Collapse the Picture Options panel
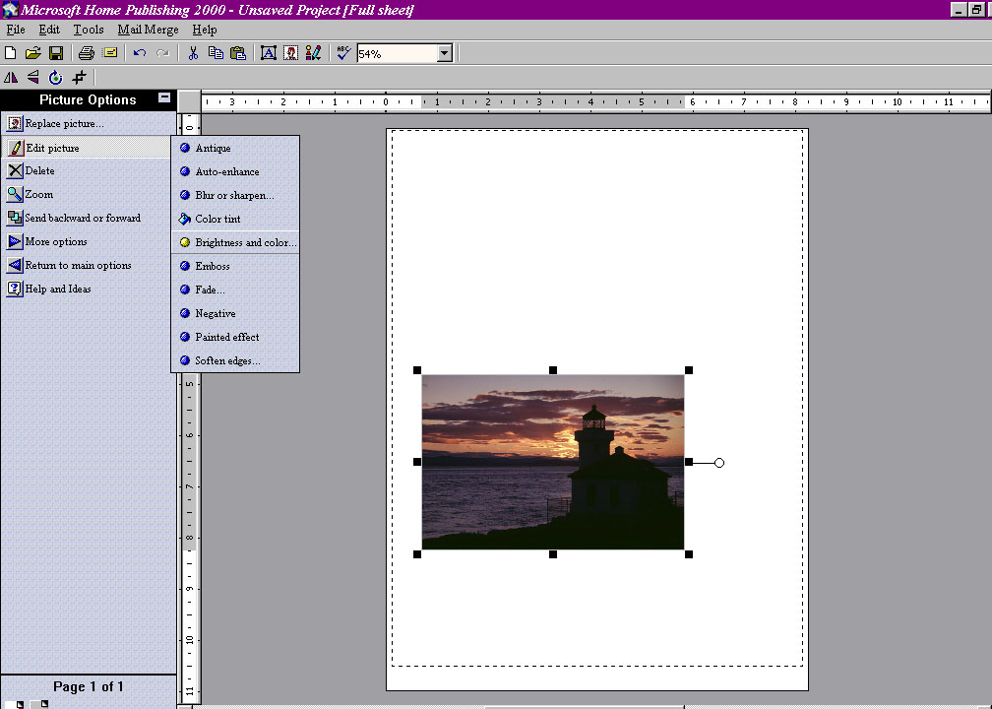The image size is (992, 709). click(x=164, y=98)
